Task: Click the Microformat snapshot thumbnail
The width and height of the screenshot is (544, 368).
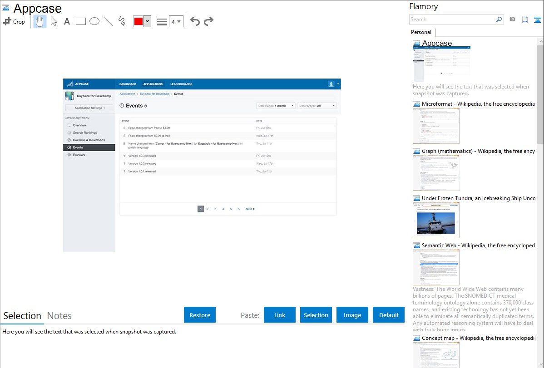Action: 436,126
